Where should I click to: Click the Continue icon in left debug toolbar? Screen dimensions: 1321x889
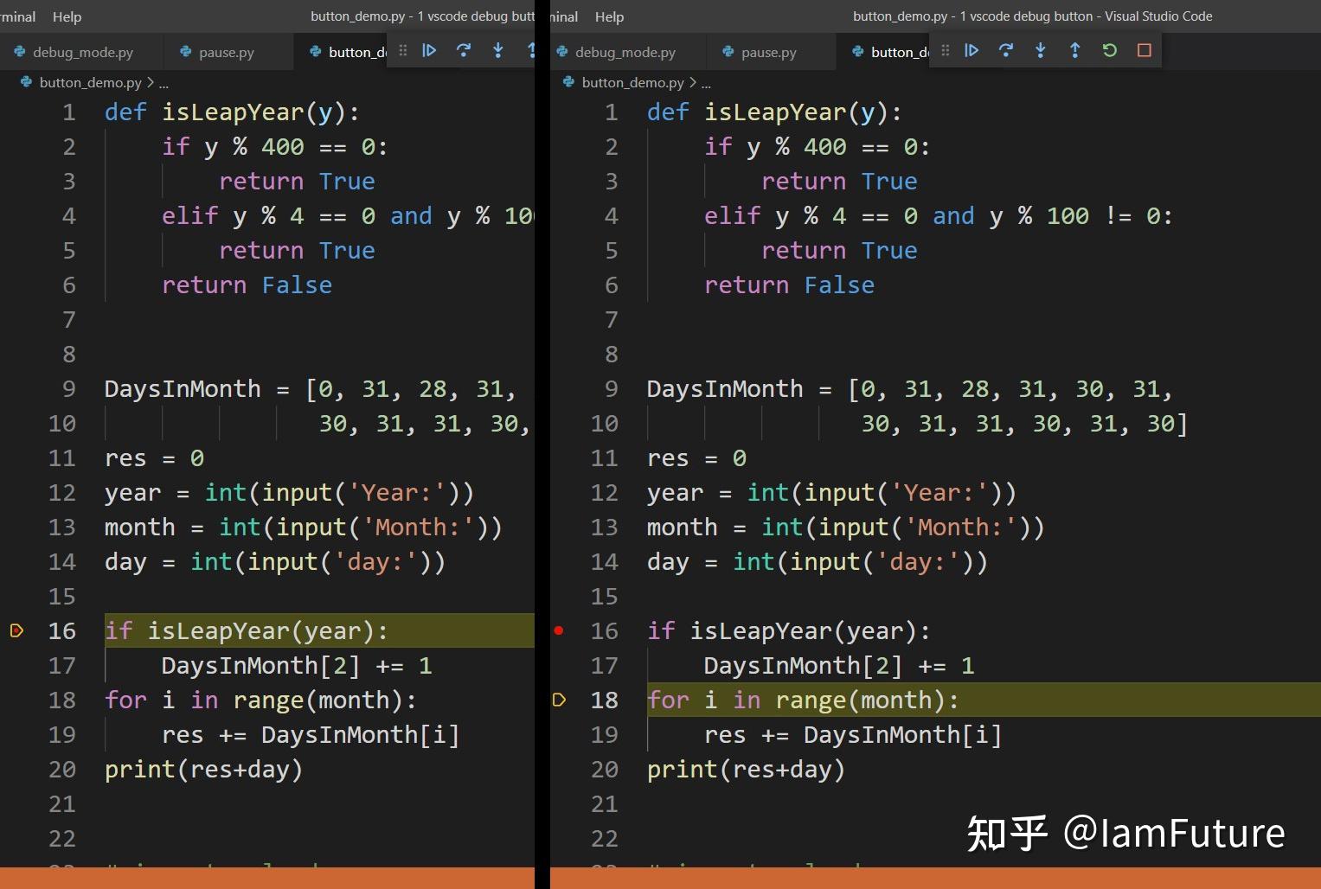click(x=429, y=50)
